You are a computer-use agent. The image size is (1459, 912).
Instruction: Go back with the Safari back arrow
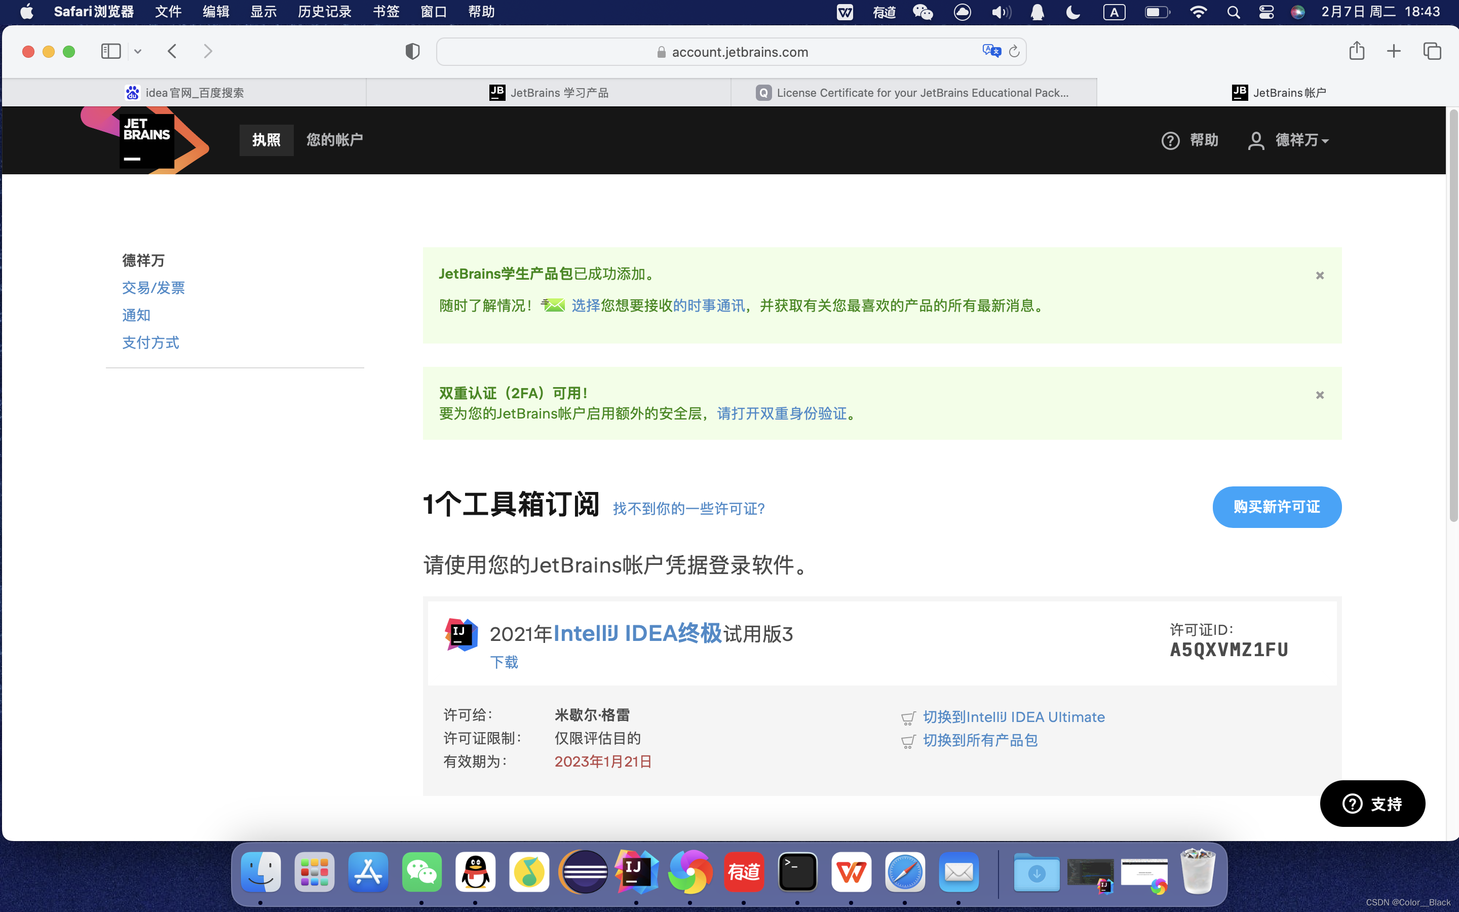[172, 51]
